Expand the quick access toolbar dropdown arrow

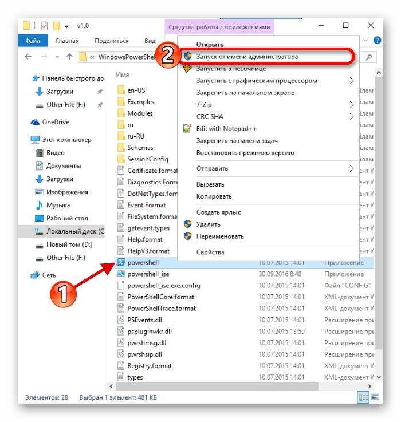66,26
